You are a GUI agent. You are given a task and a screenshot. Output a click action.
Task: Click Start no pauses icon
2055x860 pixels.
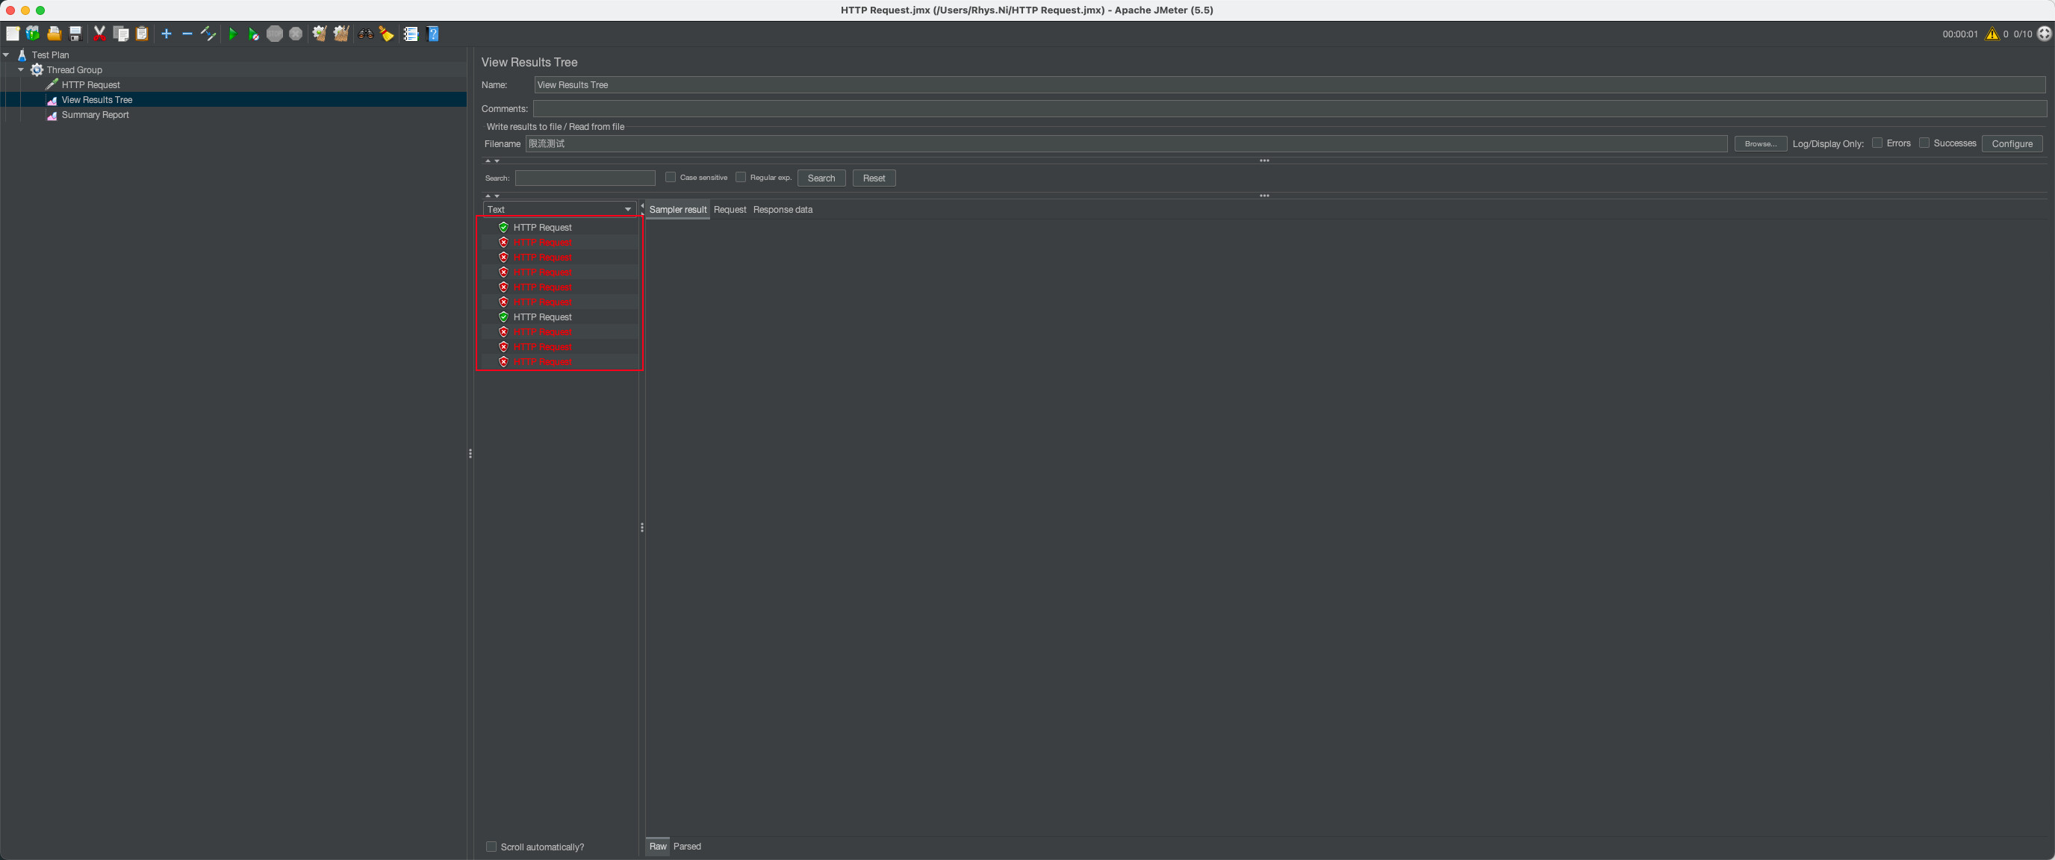253,34
